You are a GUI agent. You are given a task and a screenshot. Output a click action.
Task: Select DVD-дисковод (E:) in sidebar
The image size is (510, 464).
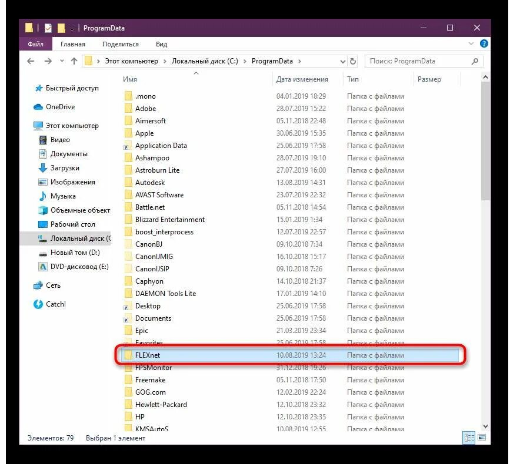pos(79,267)
